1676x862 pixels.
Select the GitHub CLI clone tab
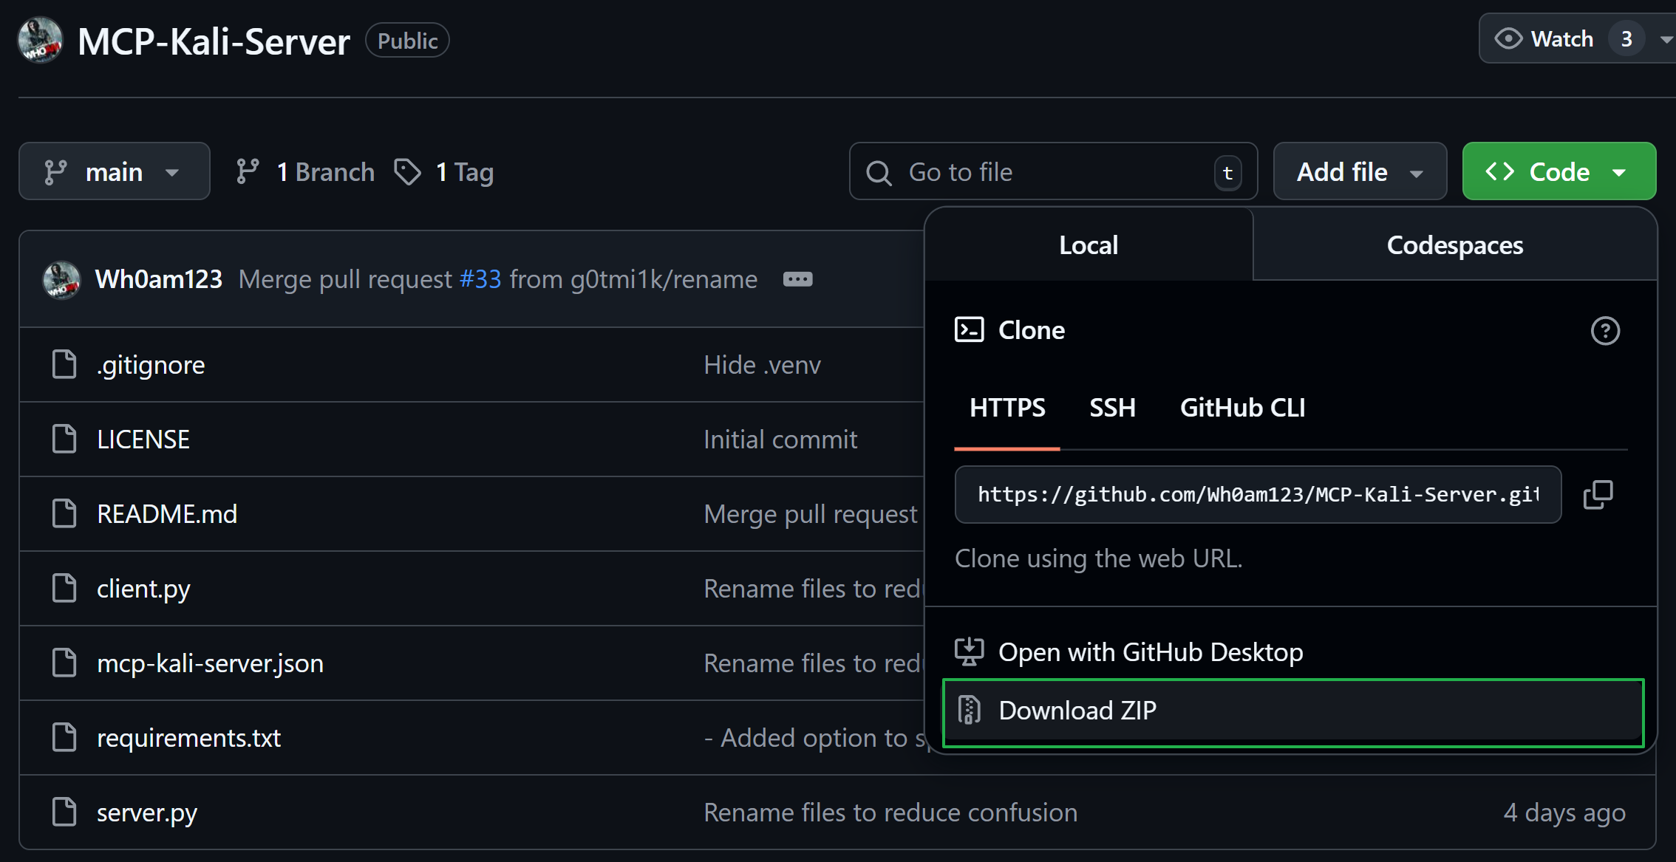(x=1242, y=408)
